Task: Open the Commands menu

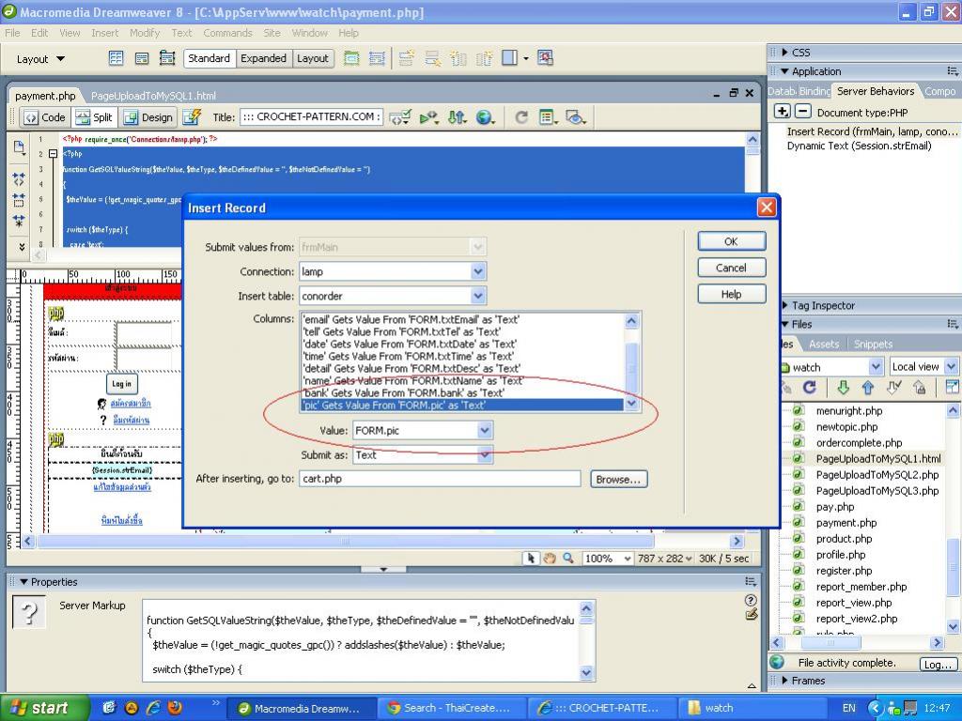Action: point(227,33)
